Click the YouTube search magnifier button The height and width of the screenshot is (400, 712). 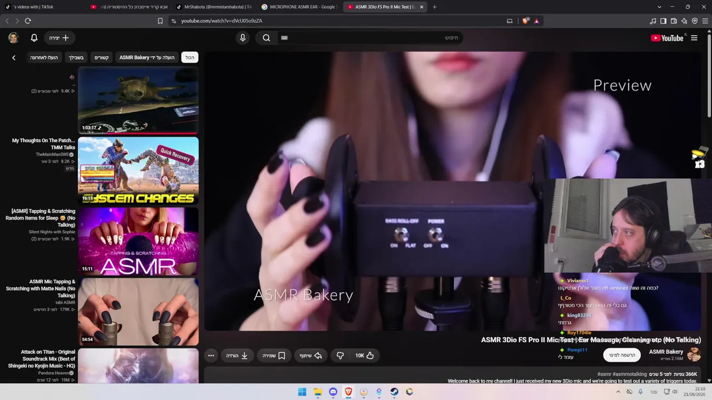tap(266, 38)
